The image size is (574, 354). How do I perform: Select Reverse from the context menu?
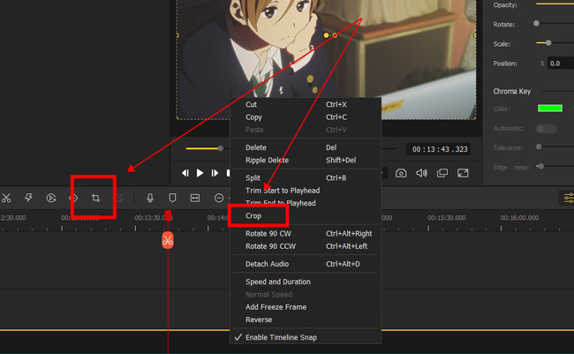pos(259,320)
